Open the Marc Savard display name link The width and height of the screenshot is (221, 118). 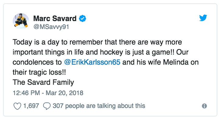pos(55,19)
